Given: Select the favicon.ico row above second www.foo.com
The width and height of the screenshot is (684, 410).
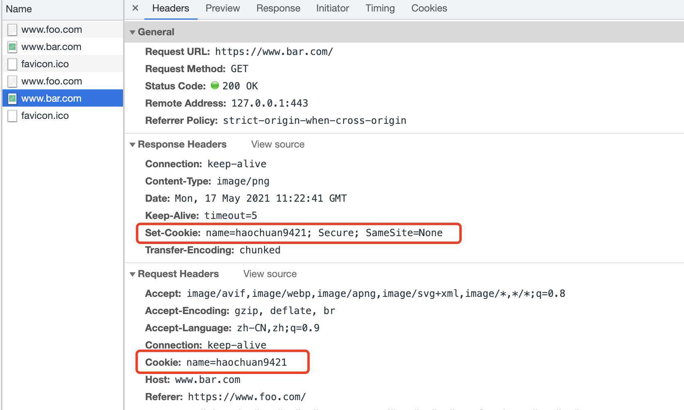Looking at the screenshot, I should pyautogui.click(x=63, y=64).
